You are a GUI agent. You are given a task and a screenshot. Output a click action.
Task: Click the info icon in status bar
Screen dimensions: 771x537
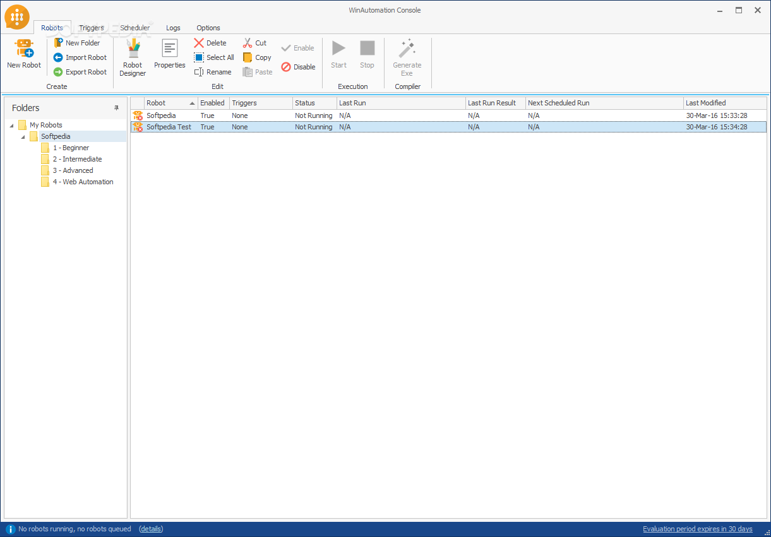(10, 529)
